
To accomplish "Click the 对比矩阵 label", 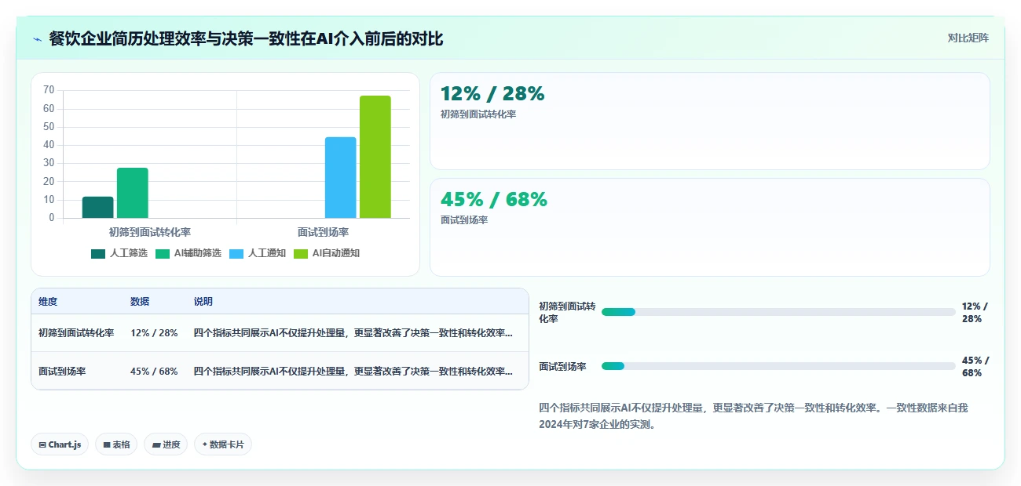I will (968, 38).
